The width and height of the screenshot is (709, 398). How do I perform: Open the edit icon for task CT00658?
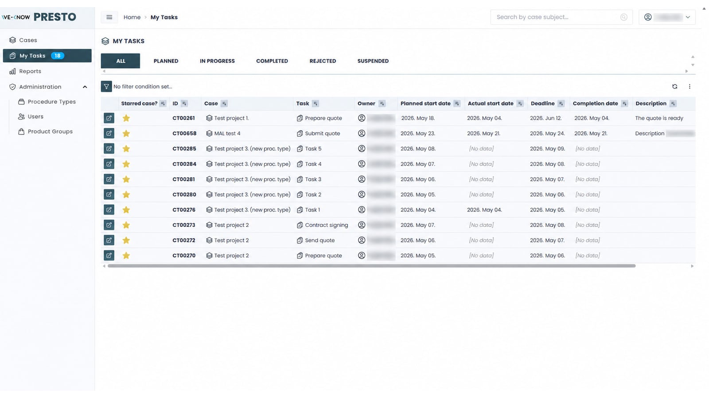click(x=109, y=133)
